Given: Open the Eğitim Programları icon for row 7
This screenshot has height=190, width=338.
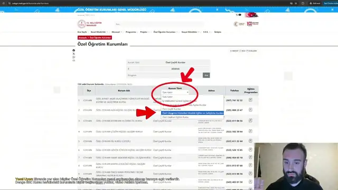Looking at the screenshot, I should pyautogui.click(x=250, y=157).
